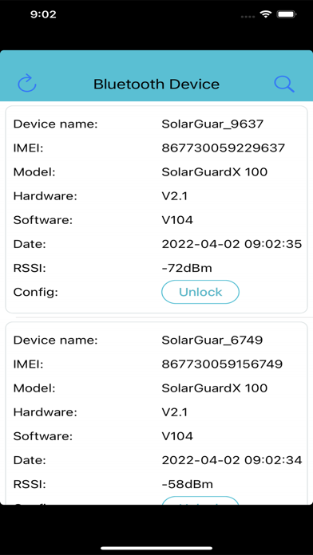
Task: Unlock config for SolarGuar_9637
Action: 200,292
